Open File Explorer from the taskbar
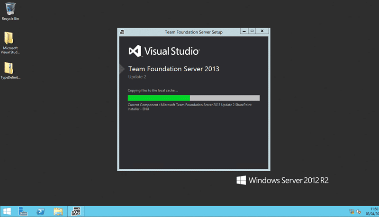Viewport: 379px width, 217px height. tap(58, 211)
